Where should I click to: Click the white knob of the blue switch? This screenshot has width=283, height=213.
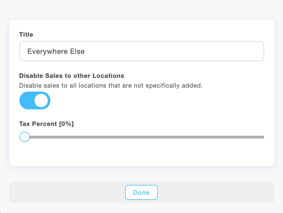(x=41, y=100)
